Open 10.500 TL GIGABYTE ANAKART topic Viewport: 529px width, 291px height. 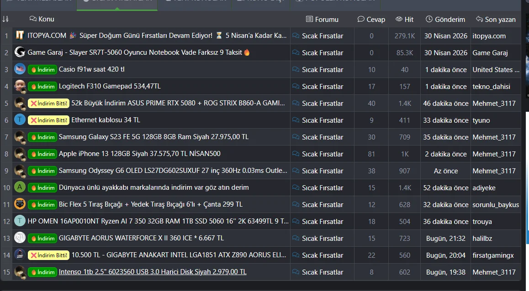coord(179,255)
